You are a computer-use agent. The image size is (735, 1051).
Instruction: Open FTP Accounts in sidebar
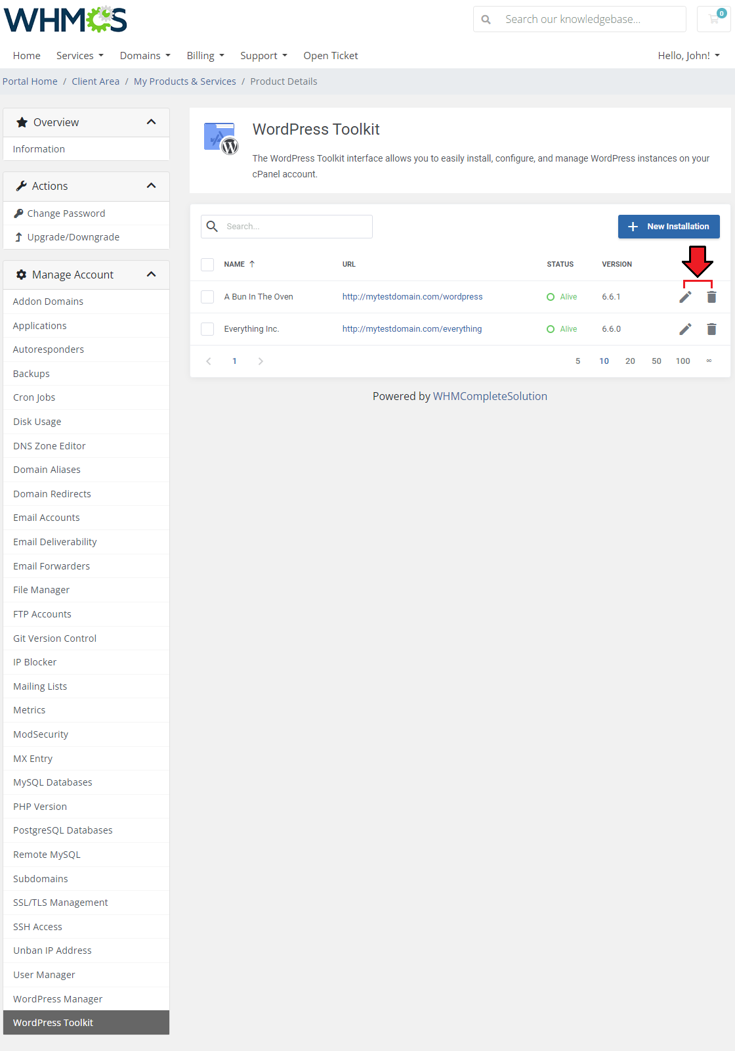(x=87, y=614)
